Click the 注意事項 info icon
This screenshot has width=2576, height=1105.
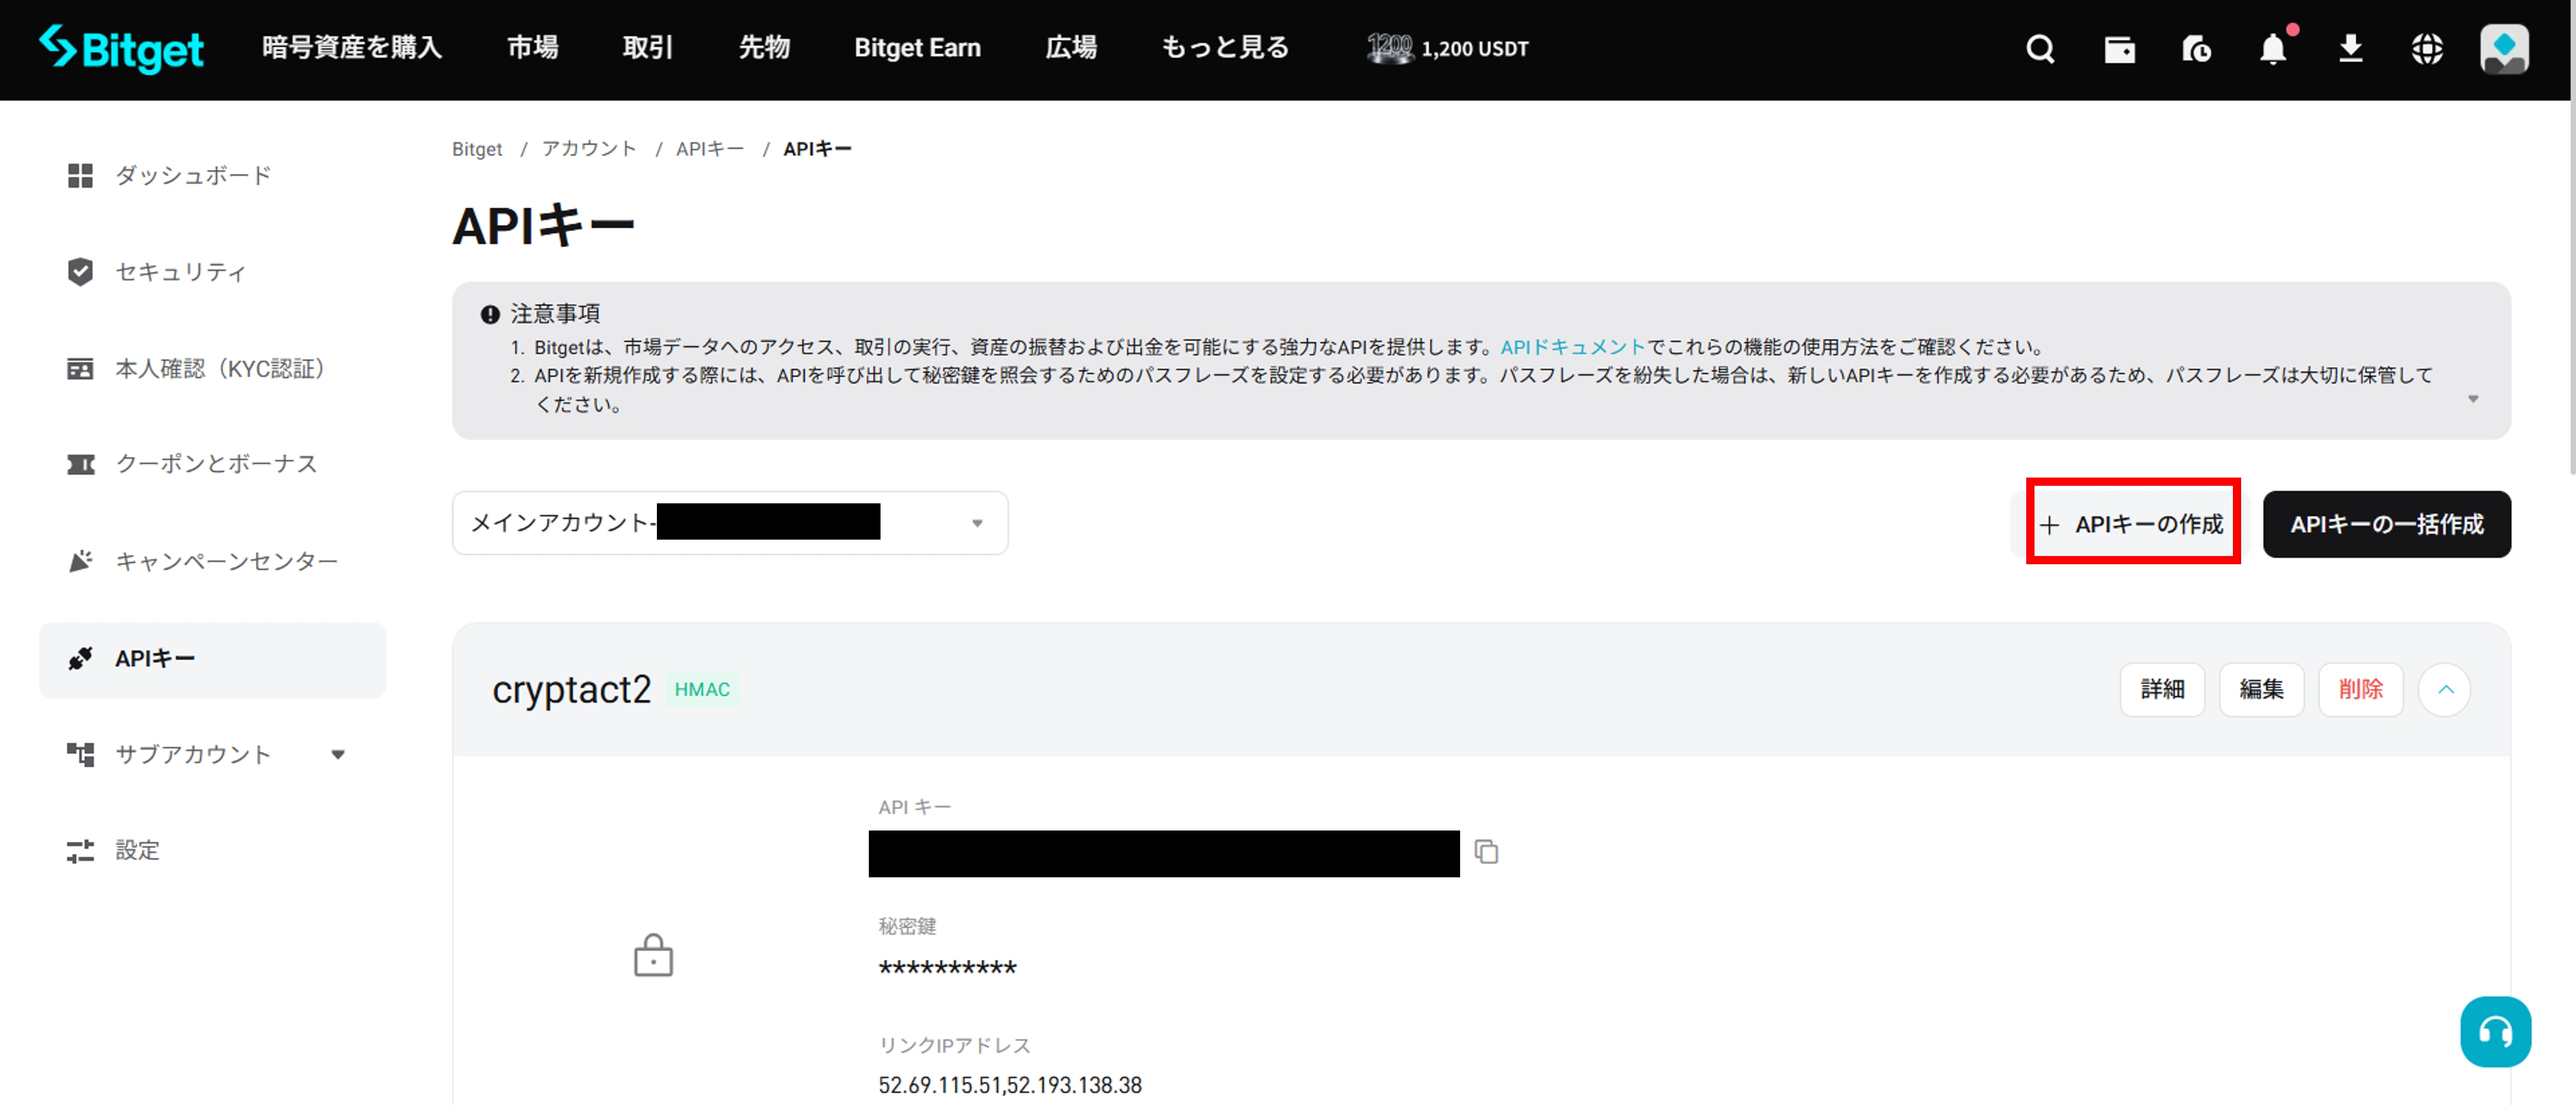pos(490,315)
